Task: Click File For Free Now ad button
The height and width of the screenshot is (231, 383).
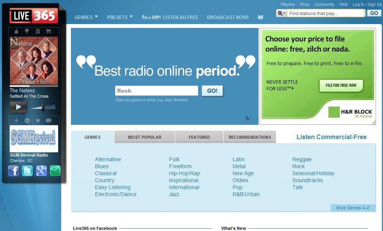Action: [341, 85]
